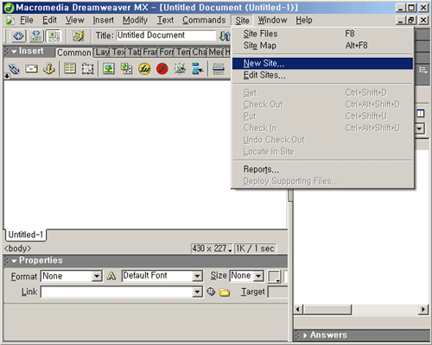Switch to Show Design View
Viewport: 432px width, 345px height.
coord(54,36)
